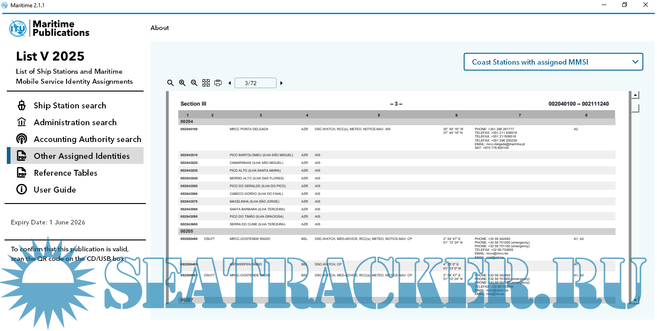Open the Coast Stations with assigned MMSI dropdown

point(553,62)
